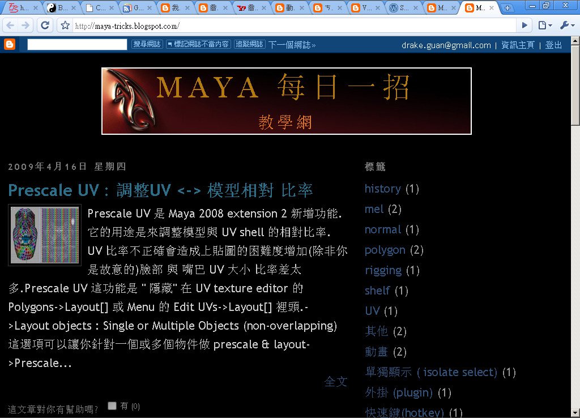Image resolution: width=580 pixels, height=418 pixels.
Task: Bookmark this page with the star icon
Action: (x=65, y=25)
